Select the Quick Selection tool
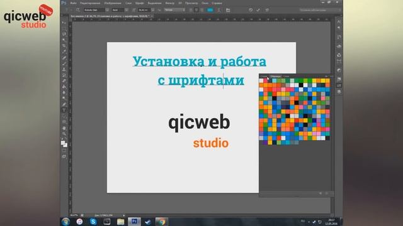The image size is (403, 226). pyautogui.click(x=64, y=40)
